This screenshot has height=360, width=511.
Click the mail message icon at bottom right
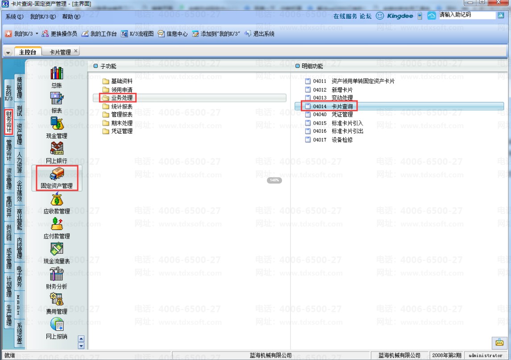[499, 343]
